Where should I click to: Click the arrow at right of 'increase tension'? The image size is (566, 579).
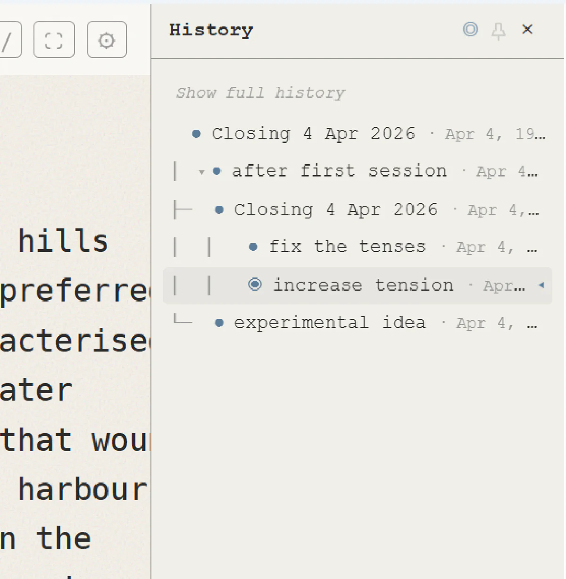[x=541, y=285]
